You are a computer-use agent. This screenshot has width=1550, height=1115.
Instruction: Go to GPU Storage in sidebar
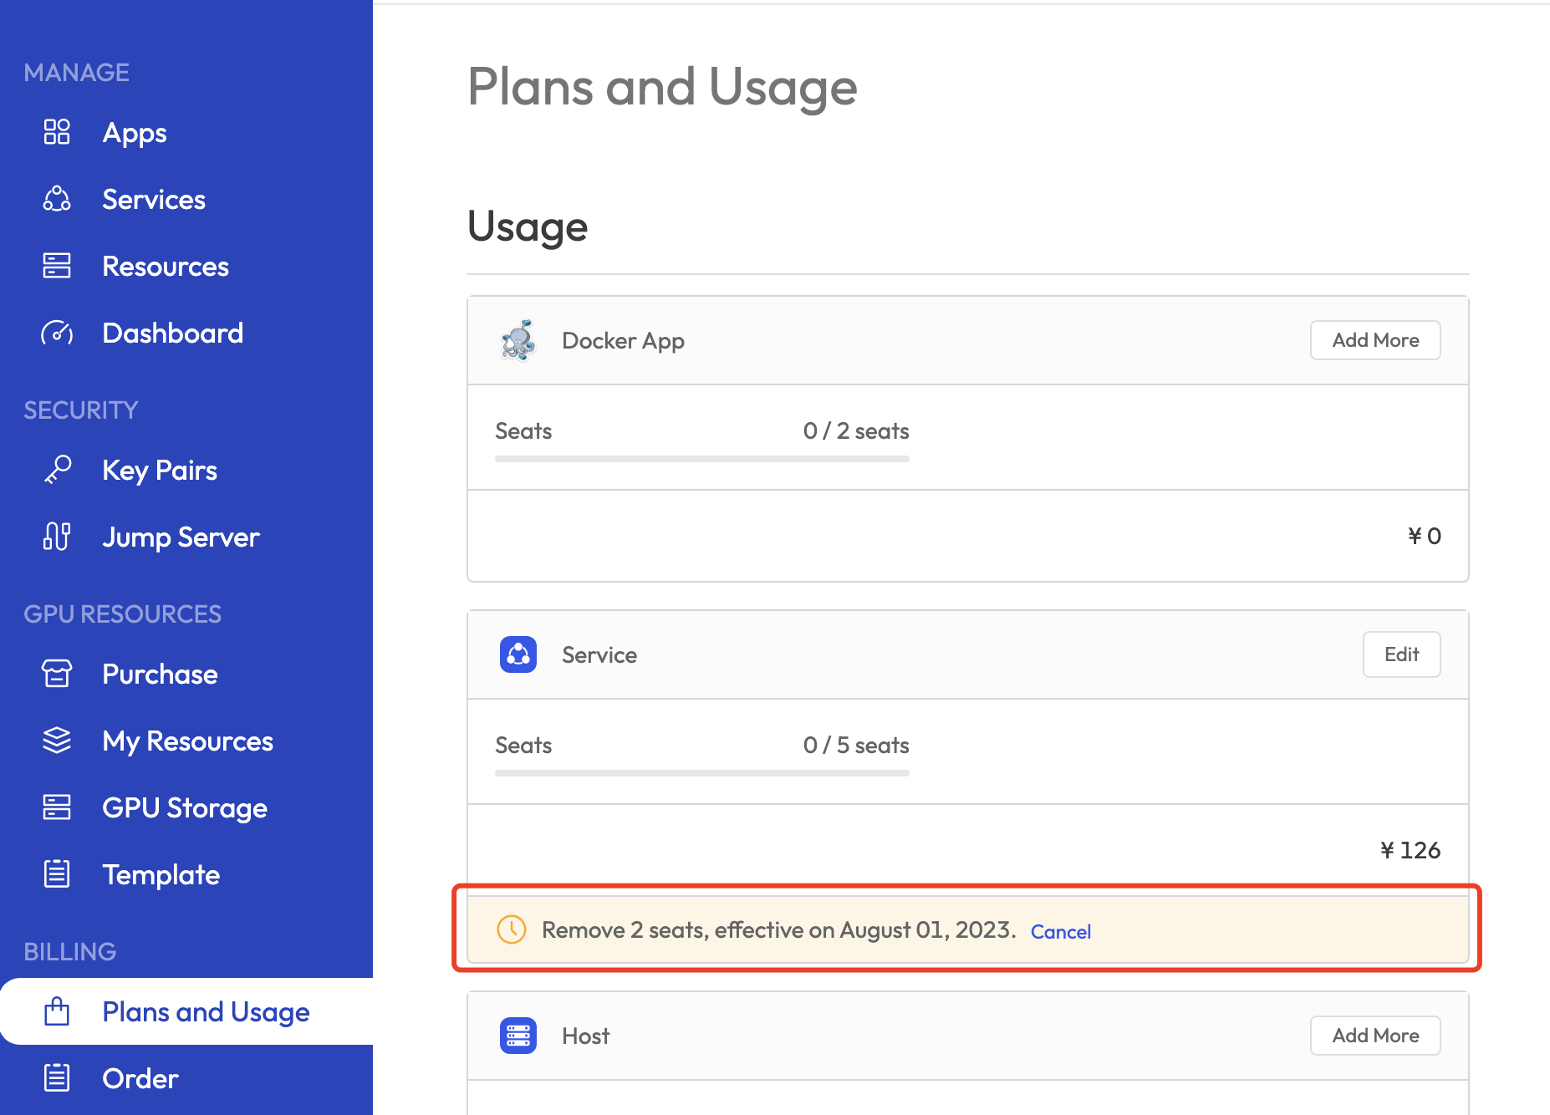(x=184, y=807)
